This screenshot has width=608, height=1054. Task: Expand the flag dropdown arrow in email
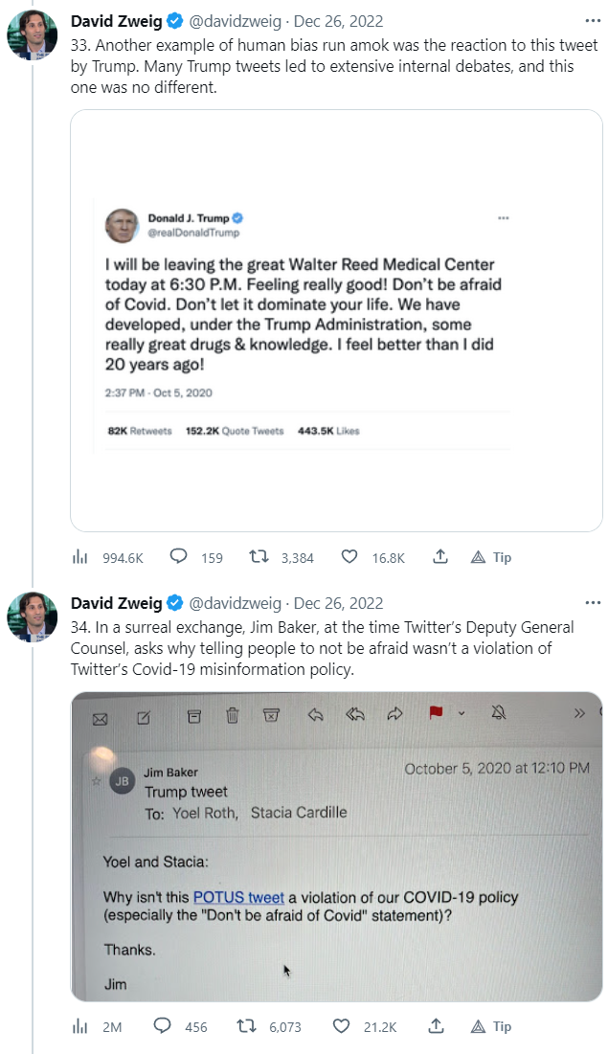[x=462, y=713]
